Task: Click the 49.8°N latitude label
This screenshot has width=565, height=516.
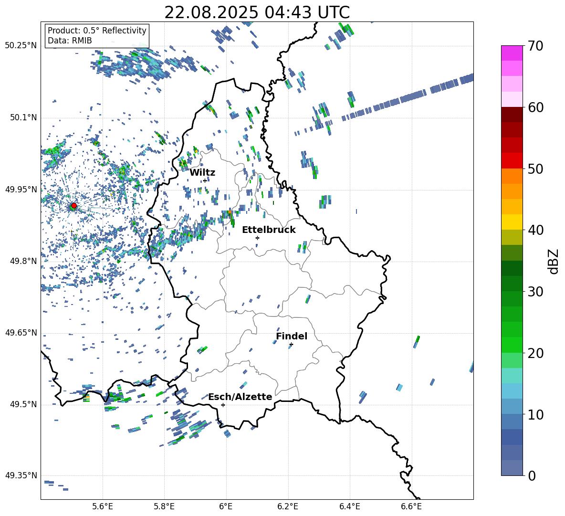Action: coord(23,261)
